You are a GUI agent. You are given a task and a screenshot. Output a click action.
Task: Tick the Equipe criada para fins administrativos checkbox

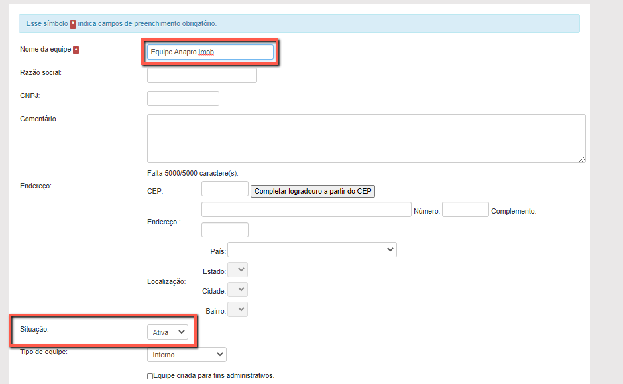tap(150, 376)
